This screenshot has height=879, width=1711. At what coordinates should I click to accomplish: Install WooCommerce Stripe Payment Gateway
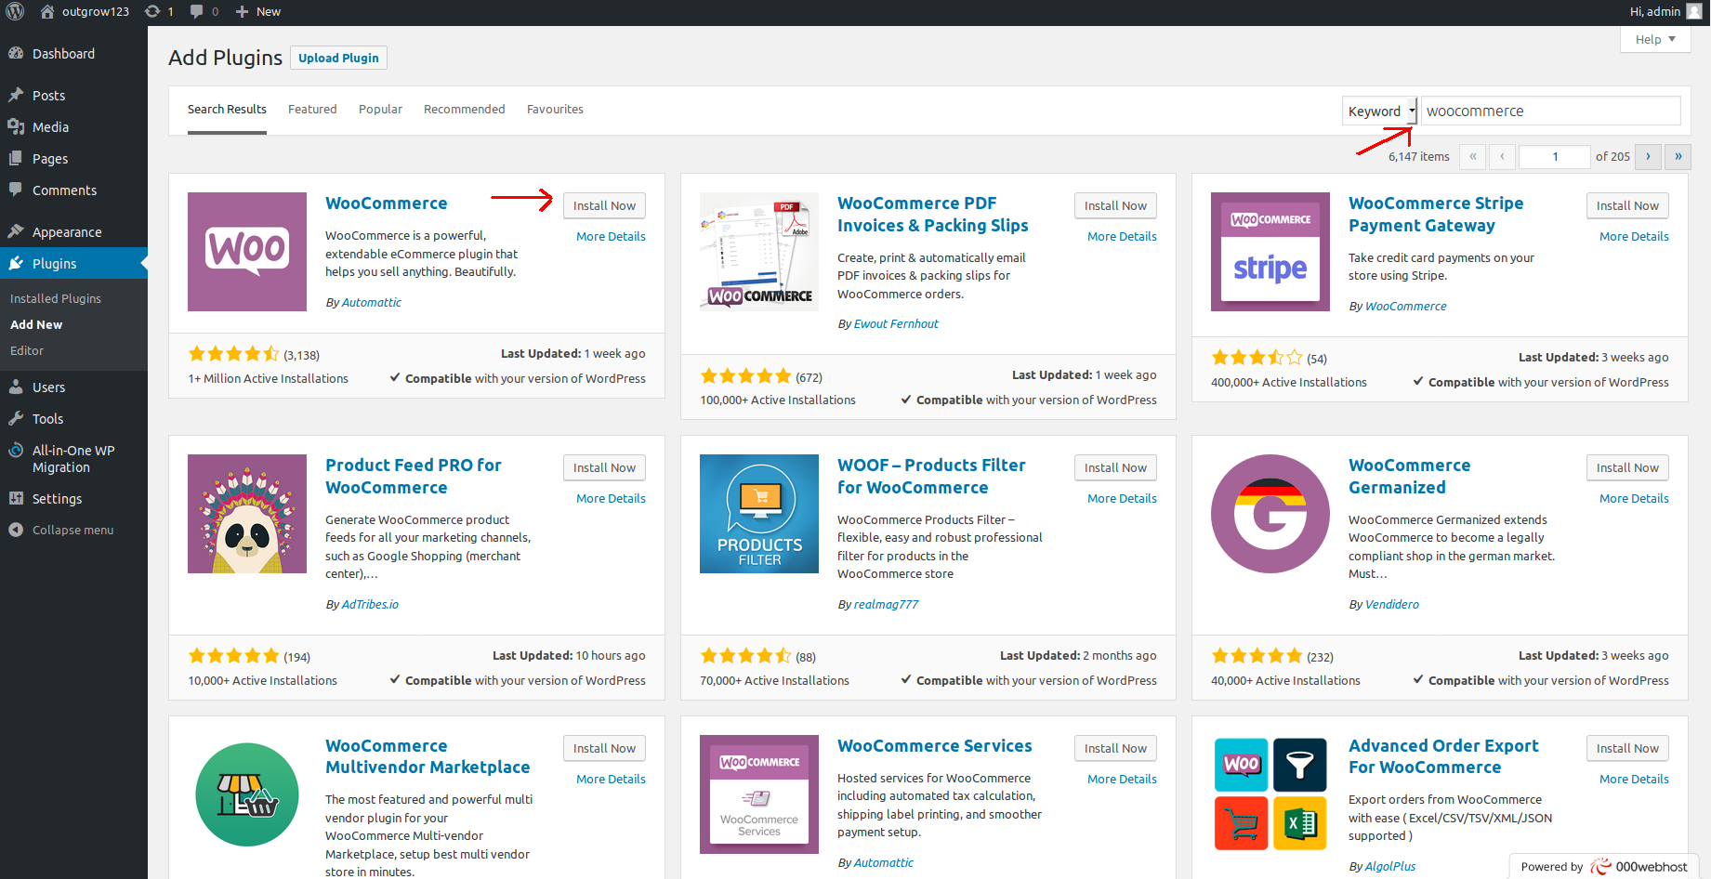[x=1627, y=205]
